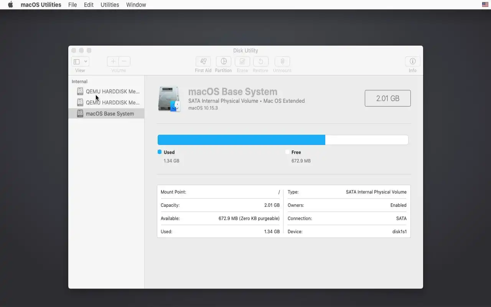Click the blue storage usage bar
The width and height of the screenshot is (491, 307).
(x=241, y=140)
